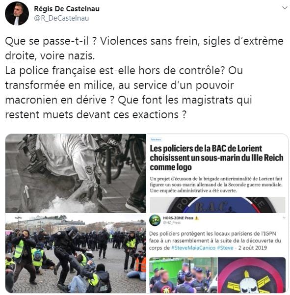The width and height of the screenshot is (290, 295).
Task: Click the #SteveMaiaCanico hashtag
Action: 193,248
